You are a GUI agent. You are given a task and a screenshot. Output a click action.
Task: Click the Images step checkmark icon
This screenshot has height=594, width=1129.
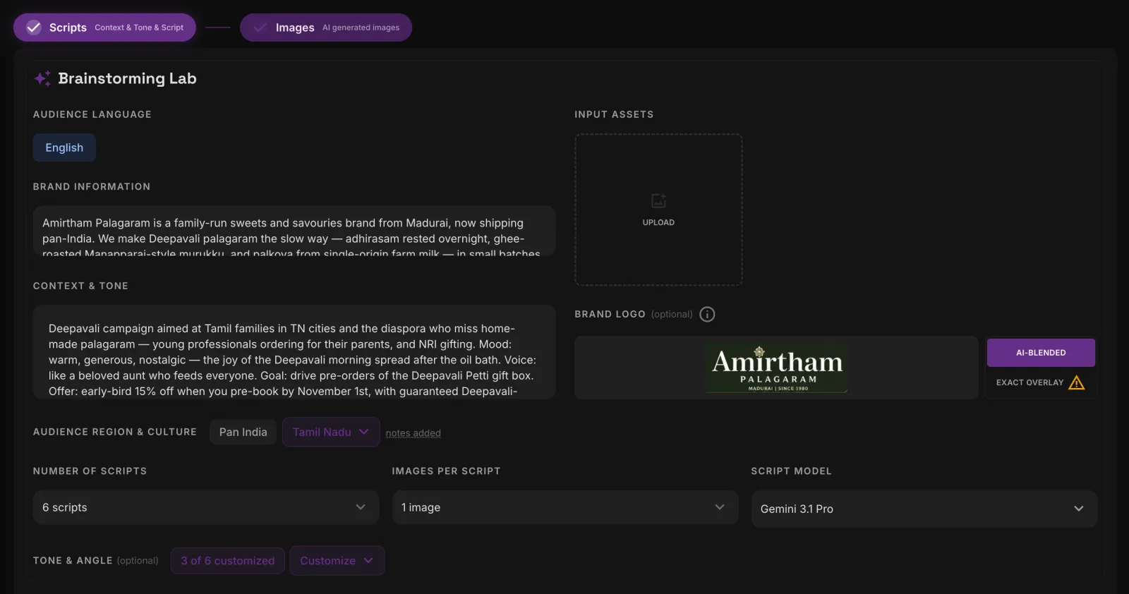click(260, 28)
